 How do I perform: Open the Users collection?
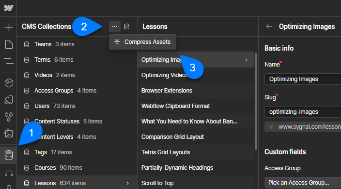point(77,106)
